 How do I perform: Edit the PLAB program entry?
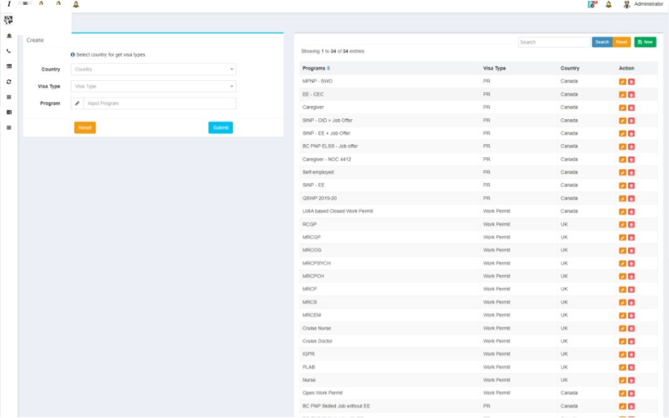tap(623, 367)
